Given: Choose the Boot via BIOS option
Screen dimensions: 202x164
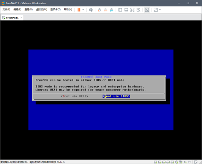Looking at the screenshot, I should point(116,96).
